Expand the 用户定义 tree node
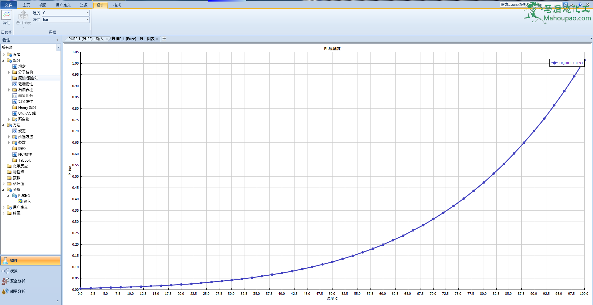The width and height of the screenshot is (593, 305). [4, 207]
